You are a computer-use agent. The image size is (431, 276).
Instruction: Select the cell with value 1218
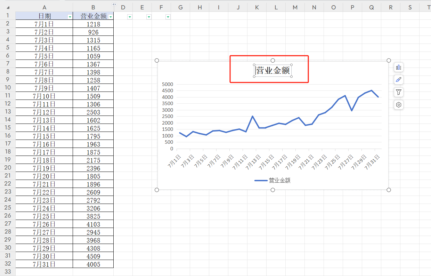click(93, 24)
